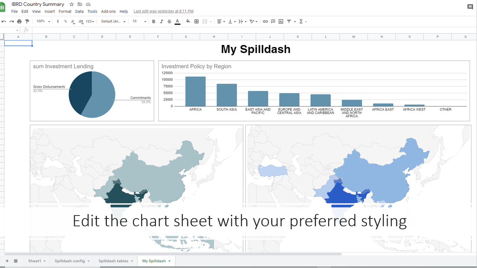Image resolution: width=477 pixels, height=268 pixels.
Task: Open more number formats 123 menu
Action: coord(90,22)
